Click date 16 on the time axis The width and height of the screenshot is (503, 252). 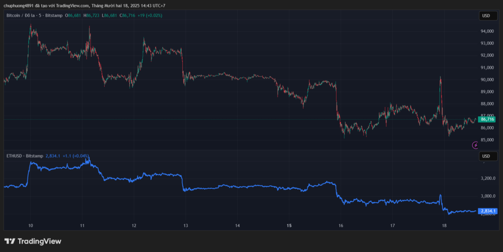(341, 226)
